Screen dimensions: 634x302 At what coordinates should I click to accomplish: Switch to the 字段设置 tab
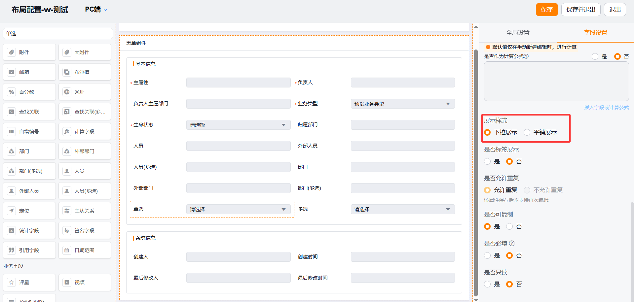point(595,33)
